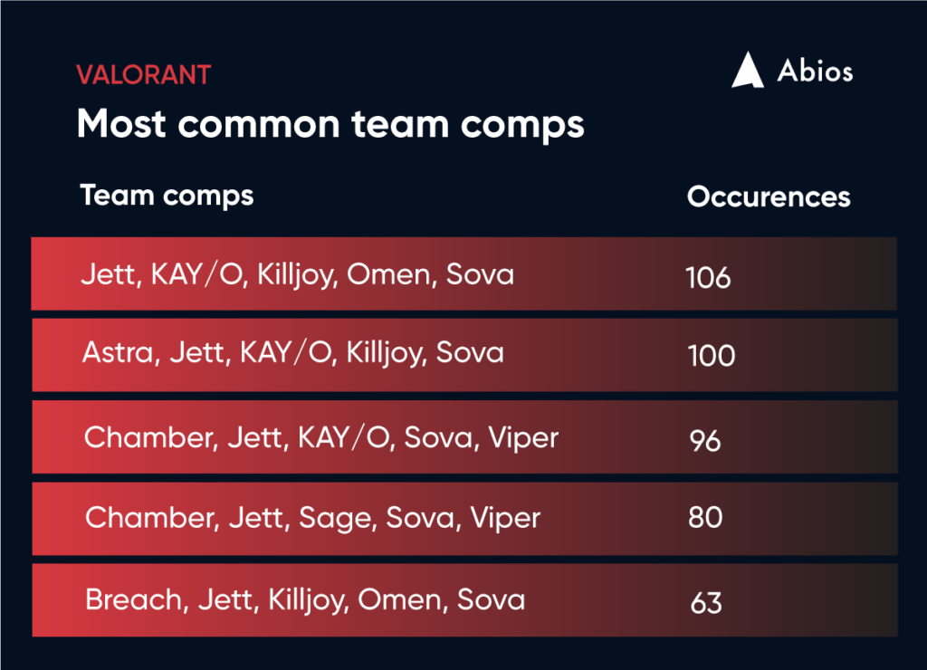Click the Abios brand name text
The height and width of the screenshot is (670, 927).
(815, 71)
